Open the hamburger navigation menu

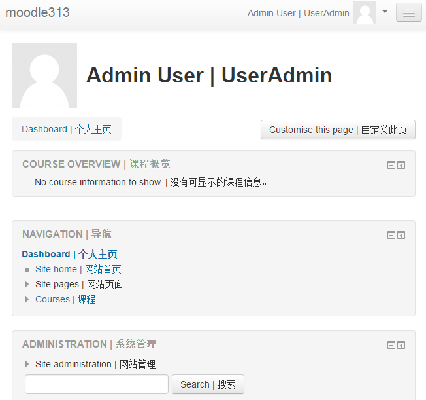[408, 12]
